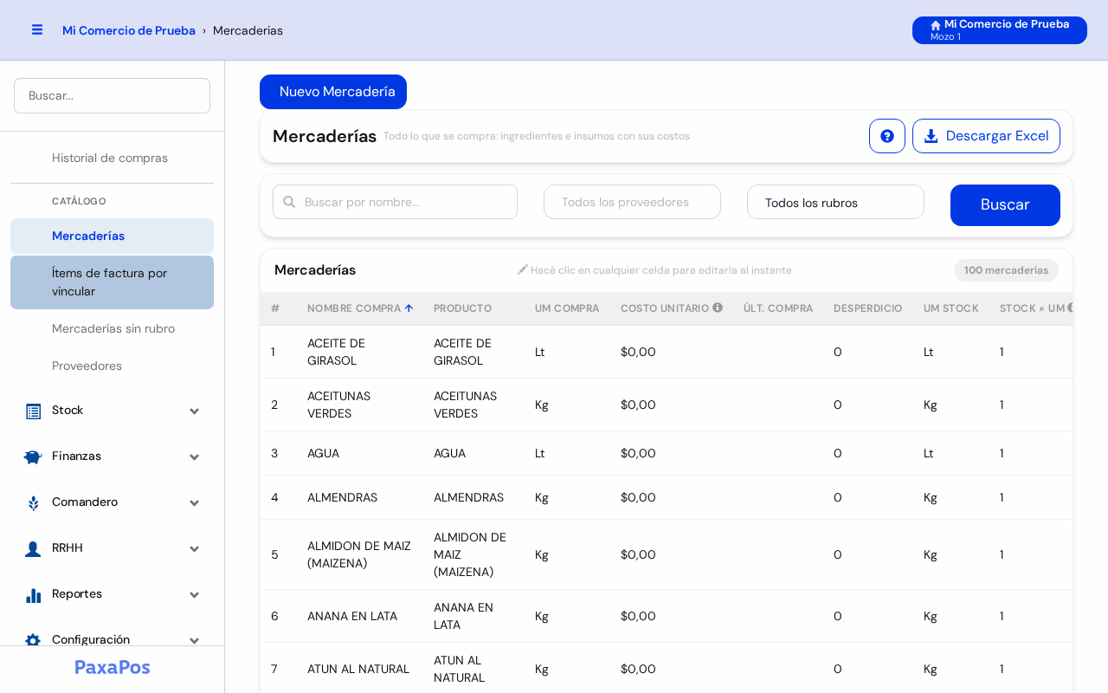Image resolution: width=1108 pixels, height=693 pixels.
Task: Click the UM Compra column header
Action: point(567,308)
